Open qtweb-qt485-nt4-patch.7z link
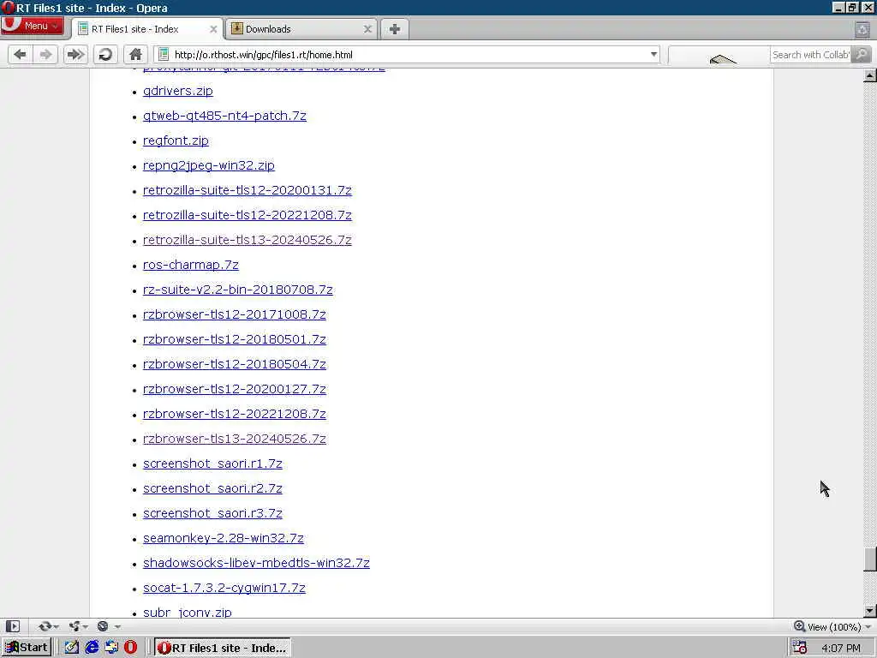 tap(224, 116)
